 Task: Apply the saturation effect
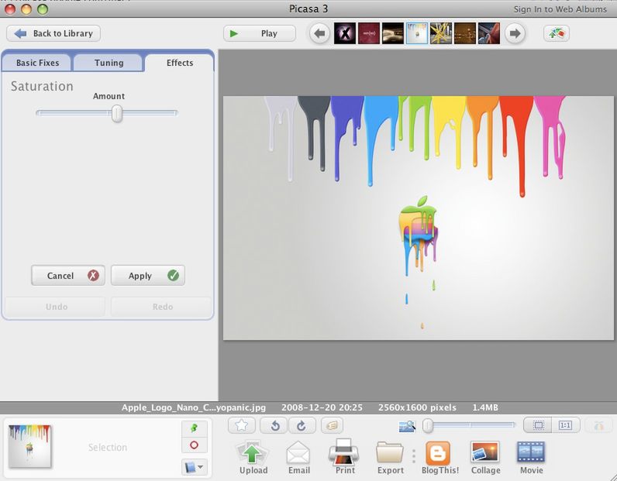148,275
